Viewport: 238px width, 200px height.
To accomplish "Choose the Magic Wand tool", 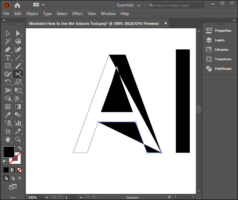I will pos(8,41).
